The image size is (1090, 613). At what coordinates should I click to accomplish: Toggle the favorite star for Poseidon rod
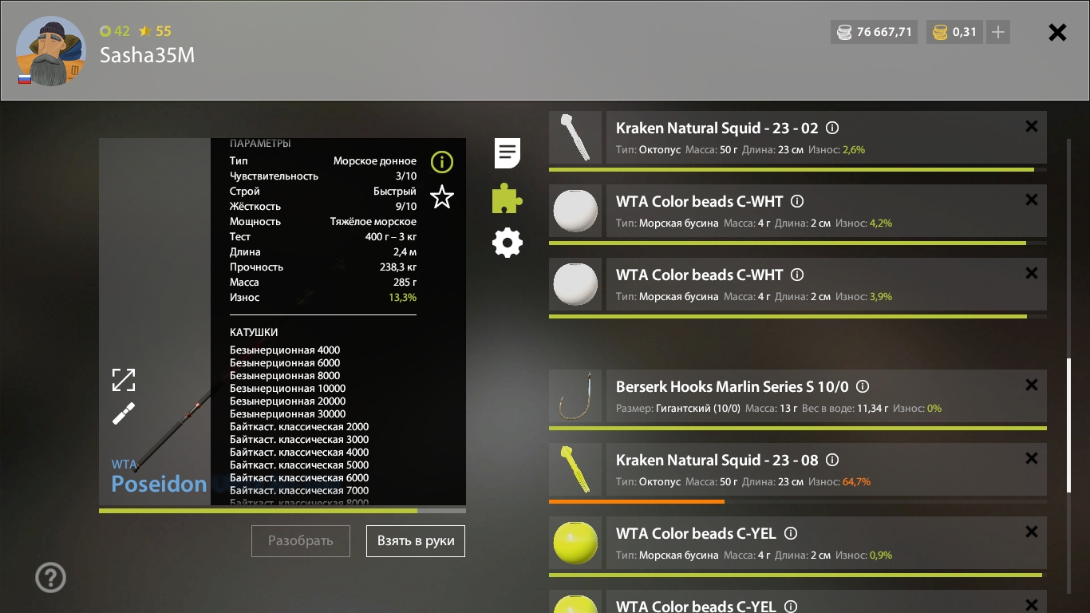441,197
